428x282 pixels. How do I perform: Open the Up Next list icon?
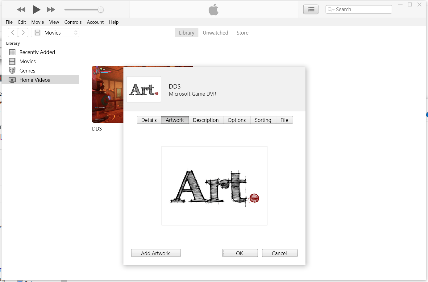(x=311, y=9)
